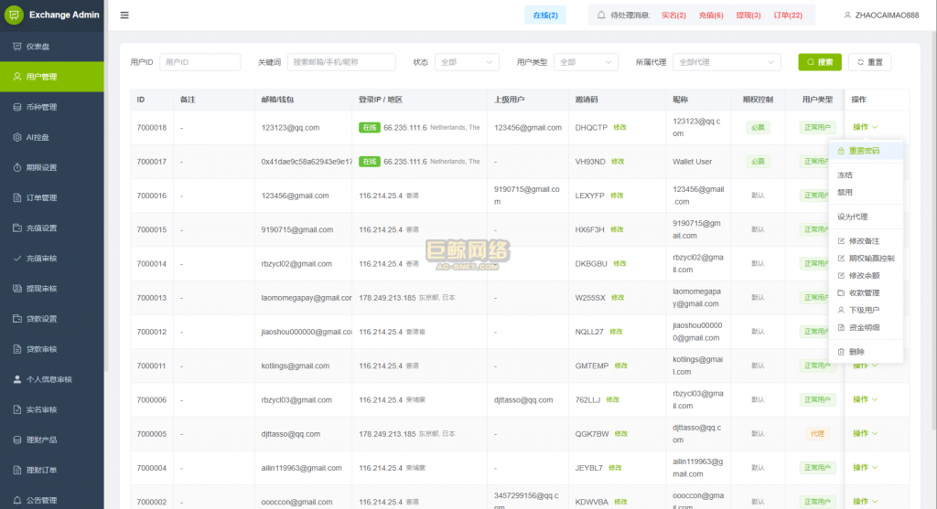Click ID cell 7000013

(x=152, y=298)
